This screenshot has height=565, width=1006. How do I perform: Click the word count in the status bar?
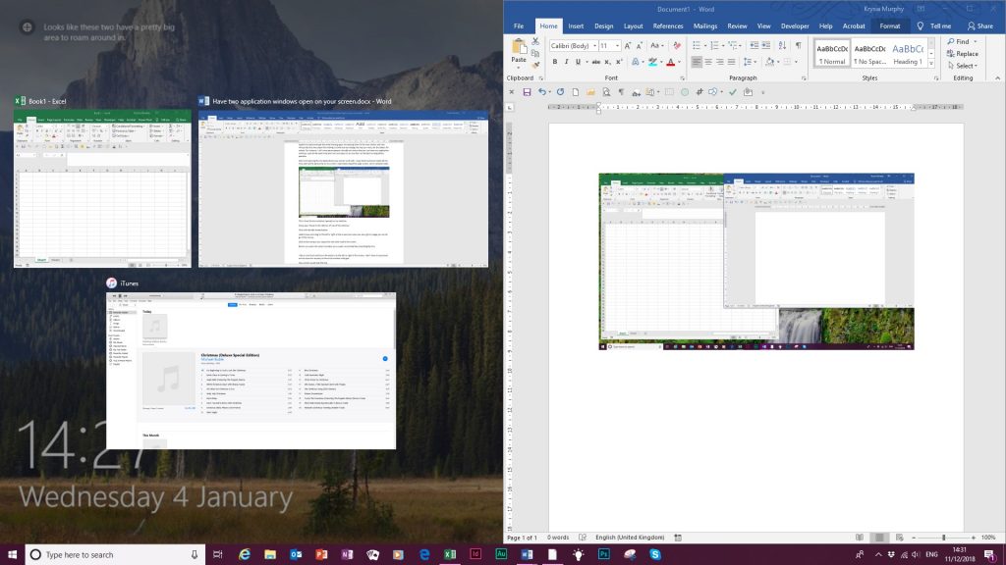[558, 537]
